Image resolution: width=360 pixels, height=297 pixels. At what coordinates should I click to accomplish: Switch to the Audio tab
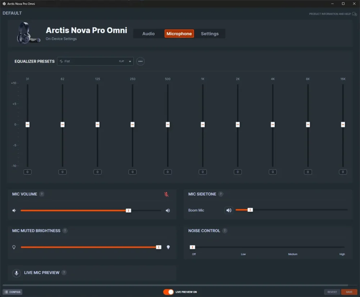pos(148,34)
